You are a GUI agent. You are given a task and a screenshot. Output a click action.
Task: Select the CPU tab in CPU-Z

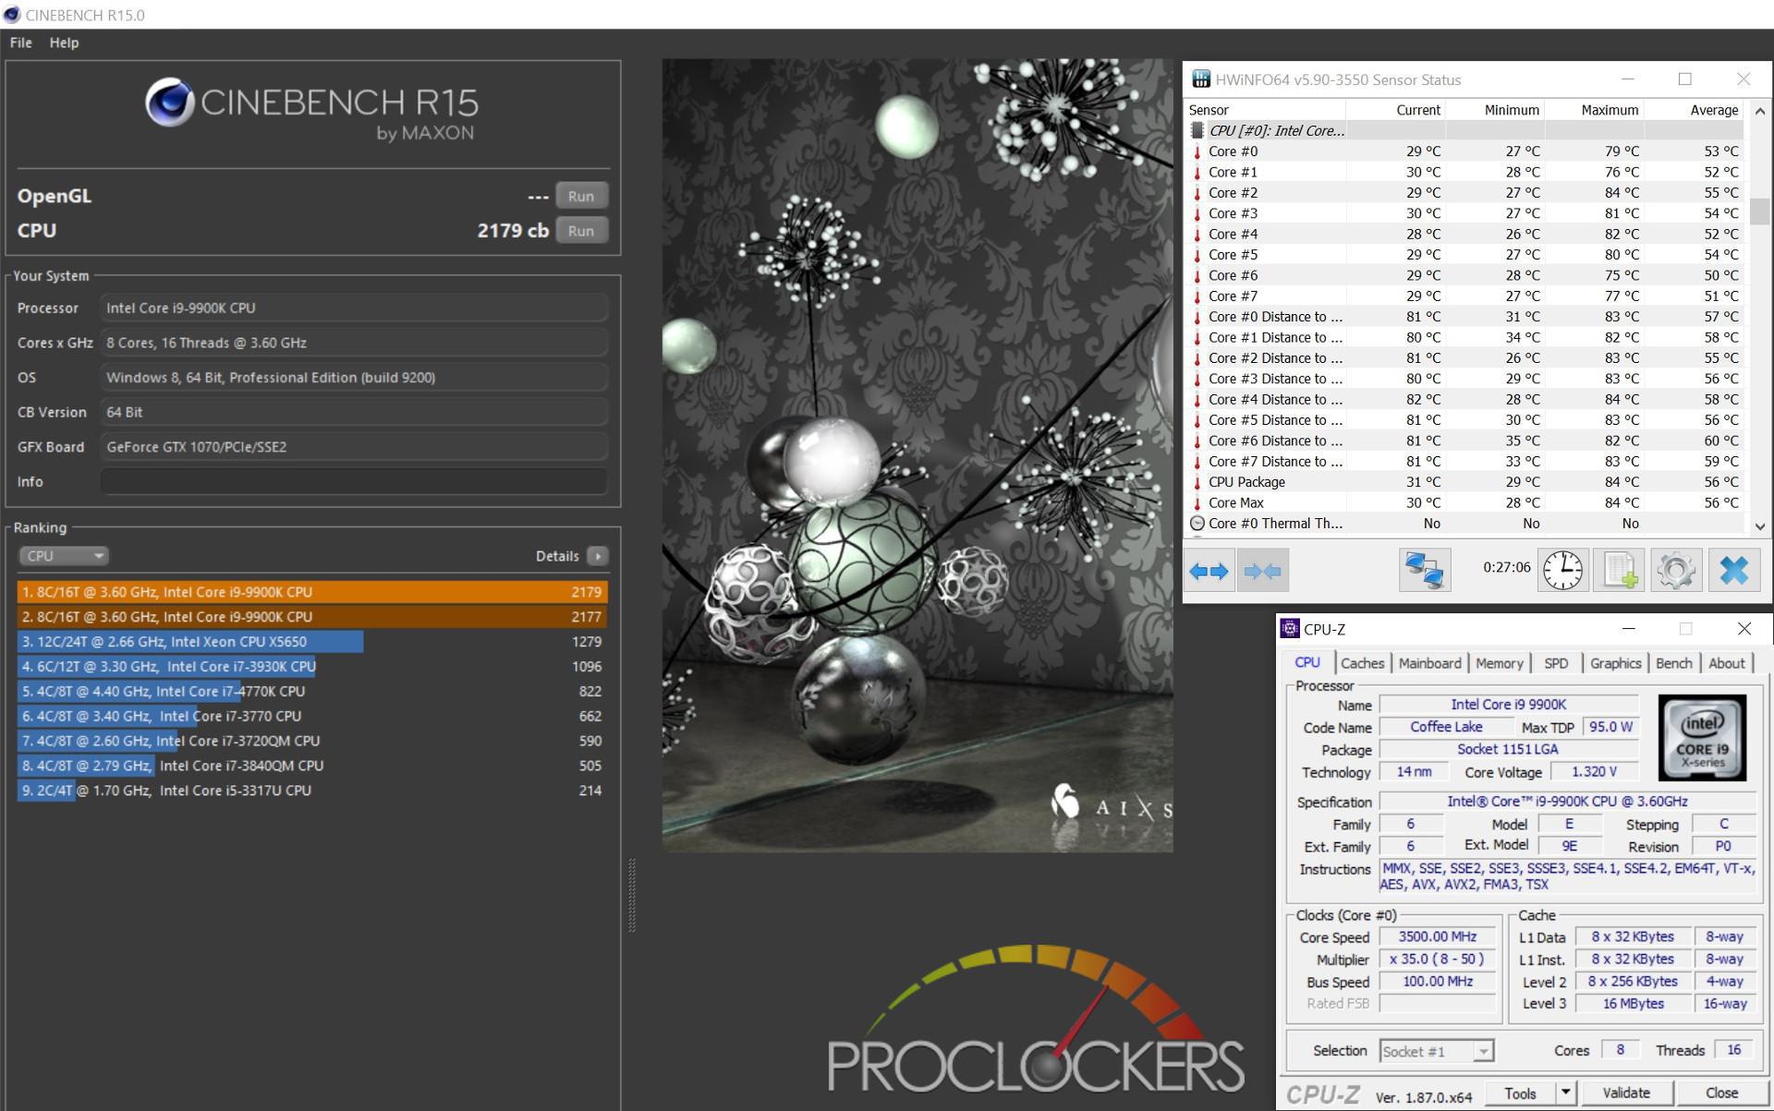click(1307, 662)
